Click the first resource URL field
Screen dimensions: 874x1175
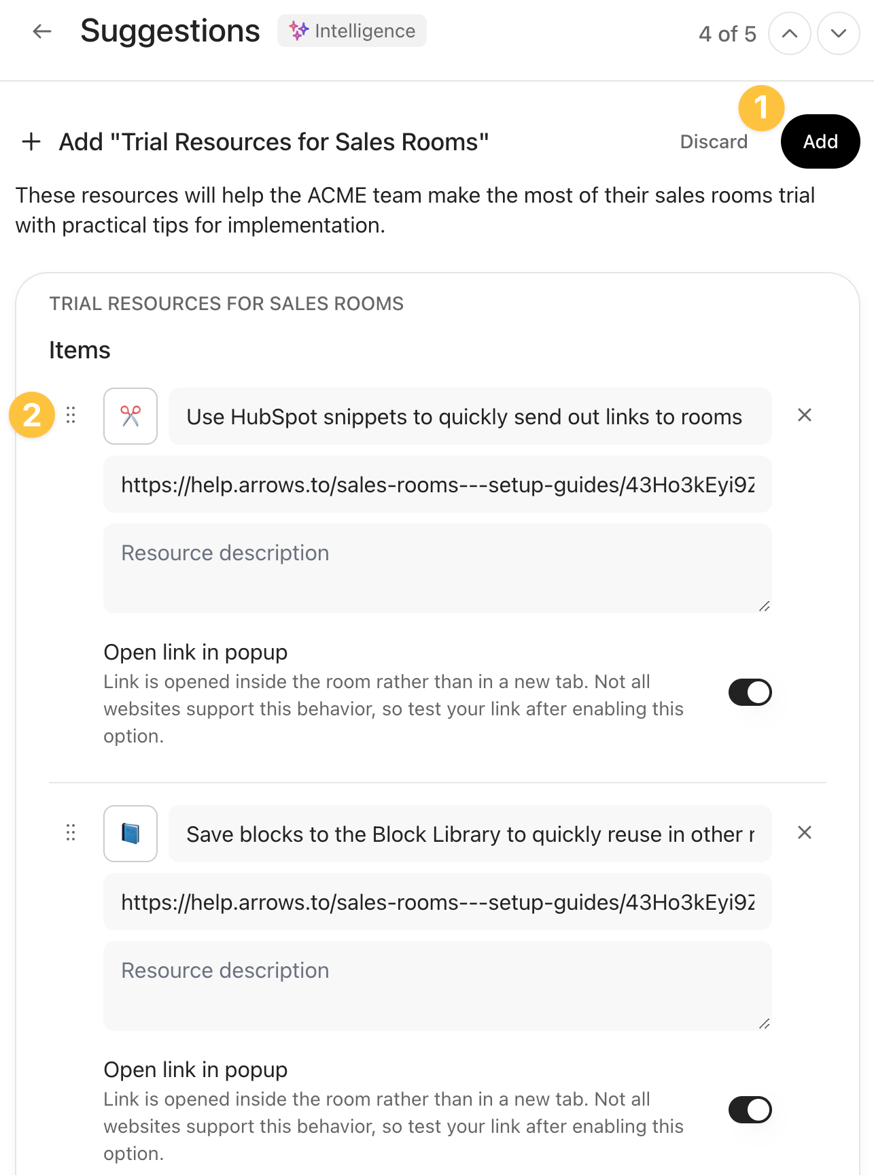pyautogui.click(x=437, y=484)
